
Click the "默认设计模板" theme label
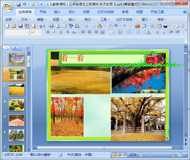40,155
